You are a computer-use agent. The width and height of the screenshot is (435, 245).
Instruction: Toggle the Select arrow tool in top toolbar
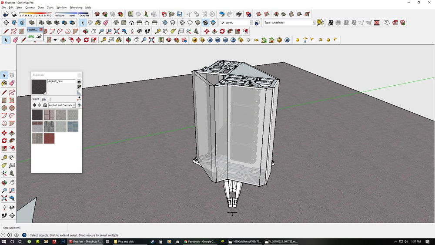[x=83, y=23]
